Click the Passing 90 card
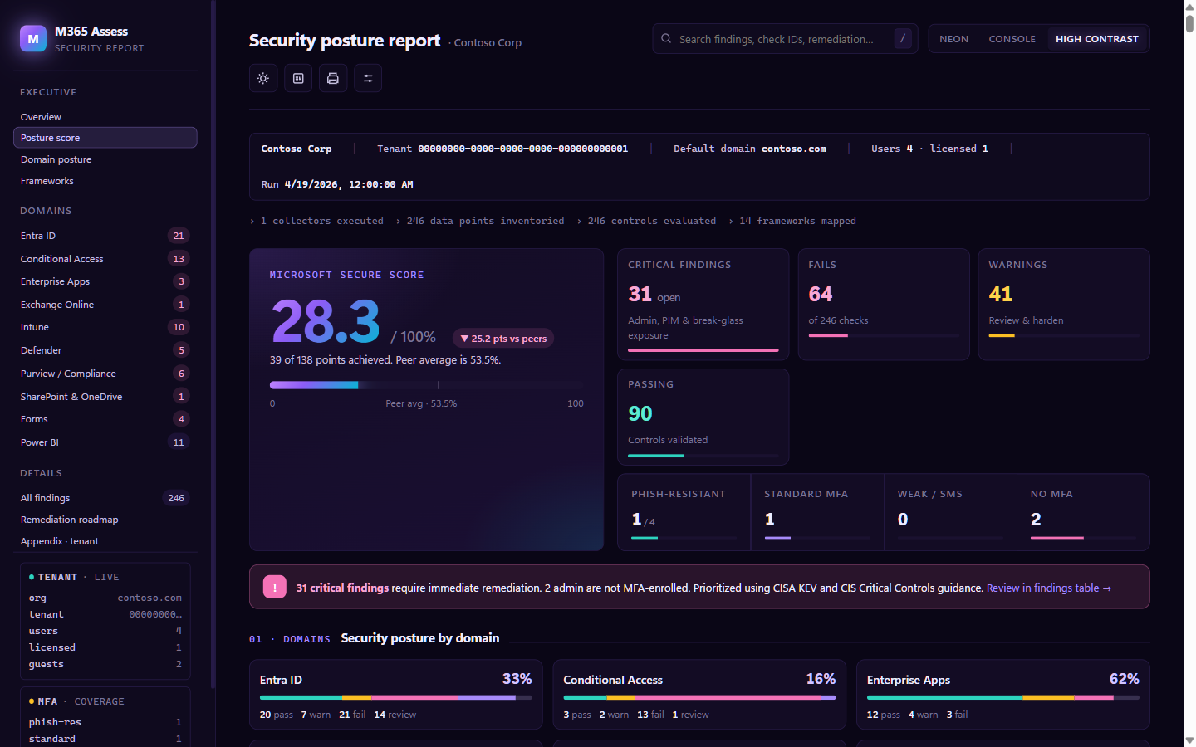 click(703, 417)
